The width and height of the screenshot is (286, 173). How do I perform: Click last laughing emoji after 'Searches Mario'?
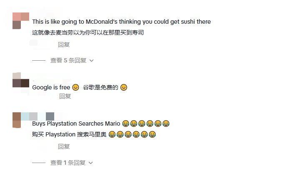tap(166, 124)
